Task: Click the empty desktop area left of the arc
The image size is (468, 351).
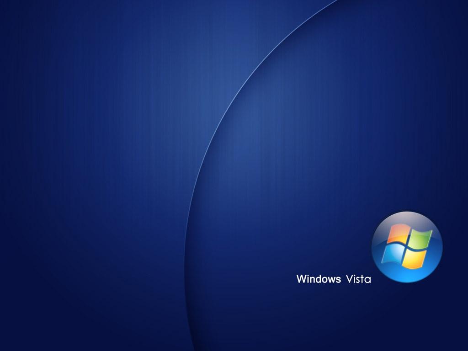Action: [x=91, y=183]
